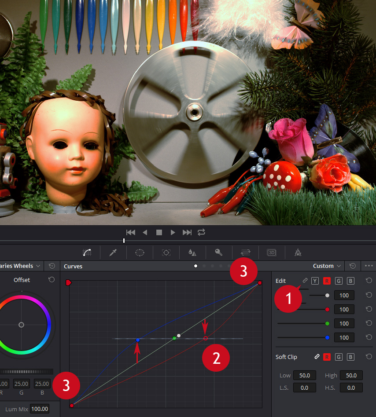Select blue curve control point
This screenshot has width=376, height=417.
click(137, 340)
